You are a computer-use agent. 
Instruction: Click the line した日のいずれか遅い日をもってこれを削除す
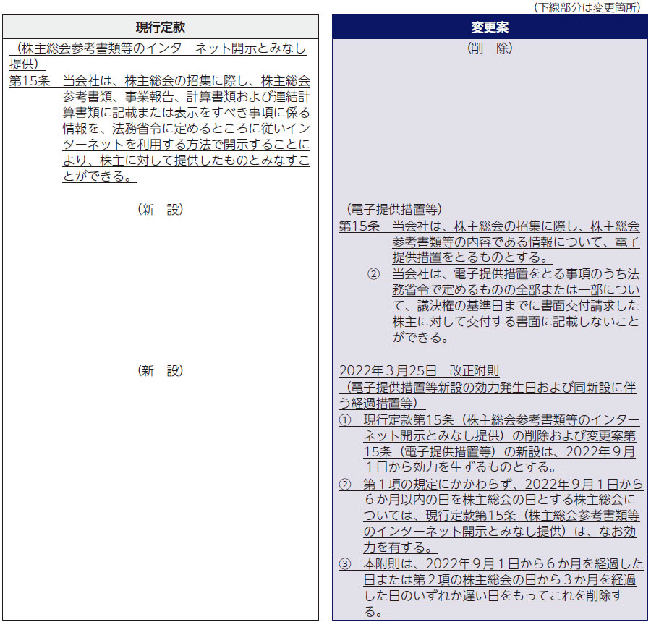[493, 596]
